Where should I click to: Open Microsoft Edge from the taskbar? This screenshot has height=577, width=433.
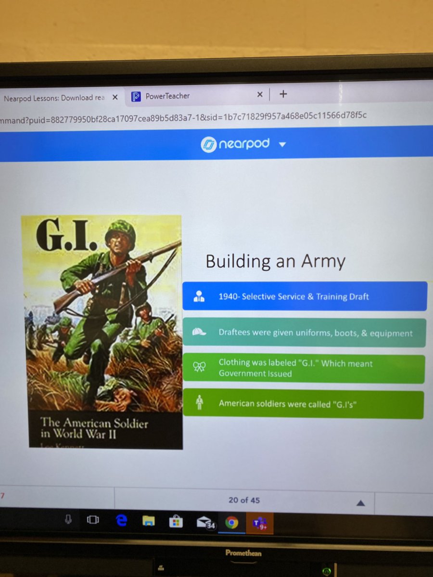click(122, 521)
